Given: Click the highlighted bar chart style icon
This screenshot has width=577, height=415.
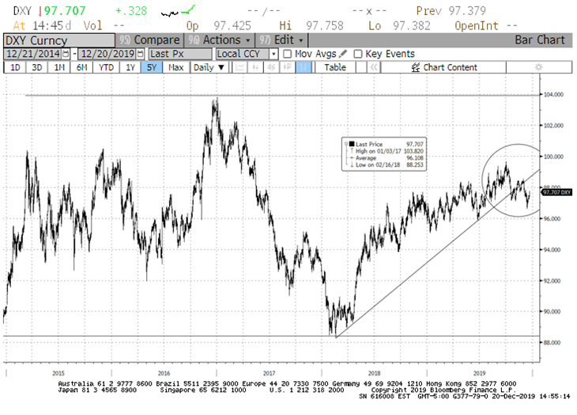Looking at the screenshot, I should click(304, 67).
